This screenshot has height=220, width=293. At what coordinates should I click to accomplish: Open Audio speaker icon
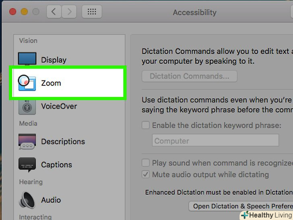(27, 200)
